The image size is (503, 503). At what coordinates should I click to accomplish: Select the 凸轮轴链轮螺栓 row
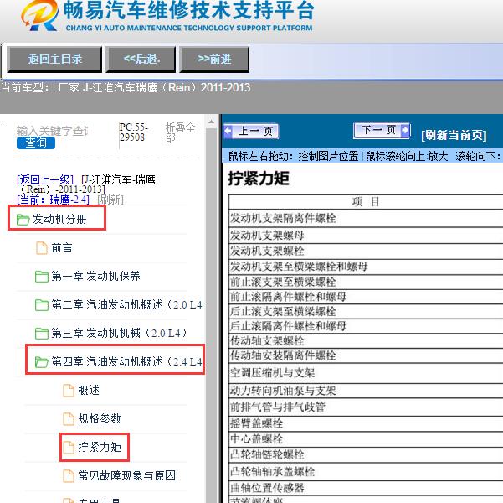point(366,454)
